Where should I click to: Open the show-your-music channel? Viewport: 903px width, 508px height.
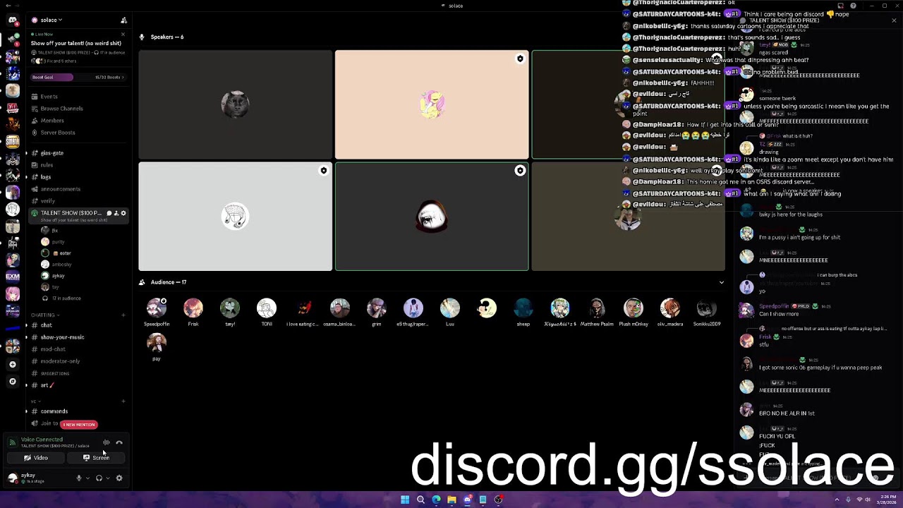(x=62, y=337)
